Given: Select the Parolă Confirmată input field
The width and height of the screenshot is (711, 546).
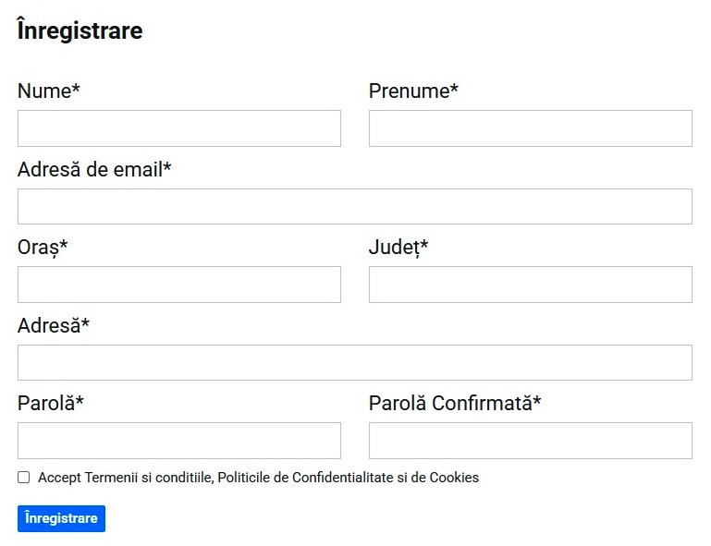Looking at the screenshot, I should pyautogui.click(x=530, y=441).
